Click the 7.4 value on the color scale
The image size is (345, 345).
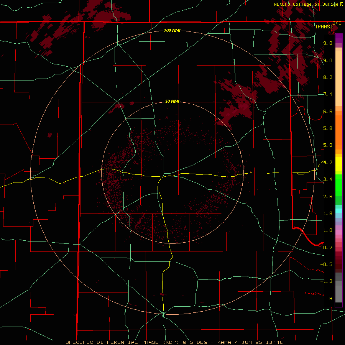328,94
